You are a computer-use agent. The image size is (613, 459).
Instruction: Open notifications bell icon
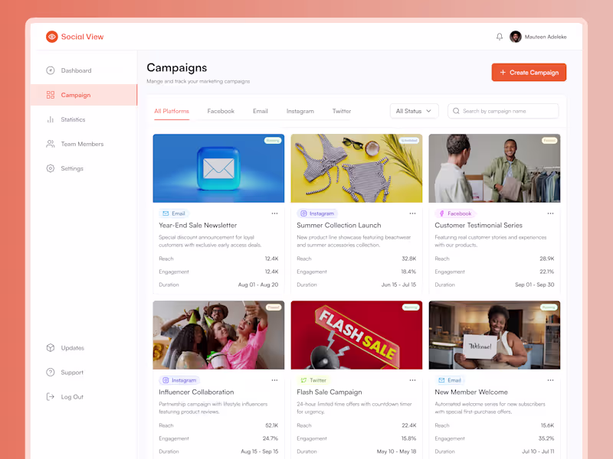tap(500, 37)
